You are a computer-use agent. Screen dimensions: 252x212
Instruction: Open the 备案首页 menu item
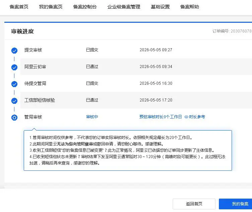(19, 7)
